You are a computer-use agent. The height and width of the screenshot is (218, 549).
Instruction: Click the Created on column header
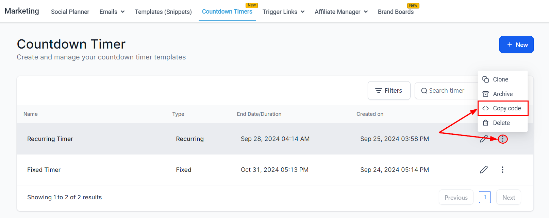point(370,114)
